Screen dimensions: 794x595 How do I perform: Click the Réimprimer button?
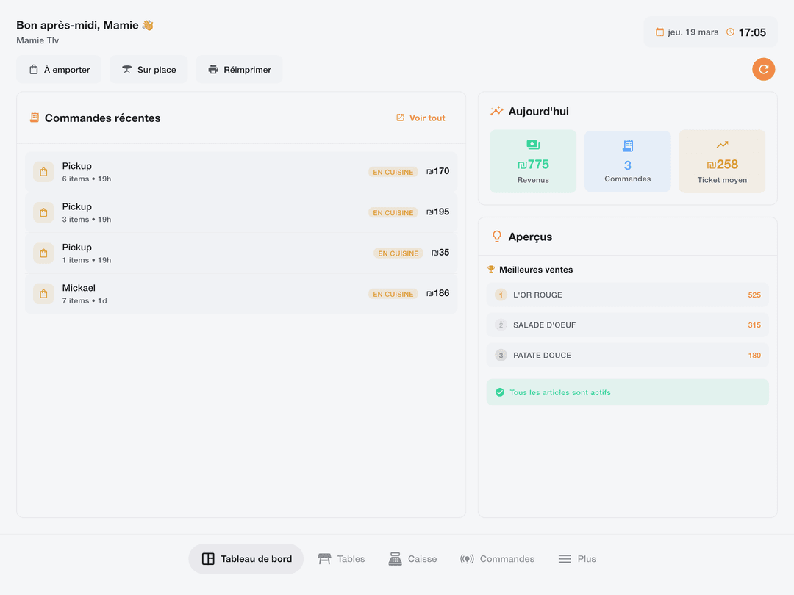pyautogui.click(x=239, y=70)
